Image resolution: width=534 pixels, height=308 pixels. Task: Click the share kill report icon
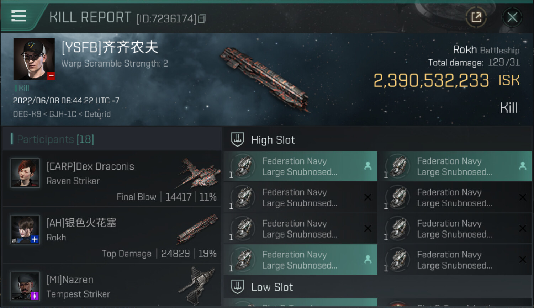476,17
